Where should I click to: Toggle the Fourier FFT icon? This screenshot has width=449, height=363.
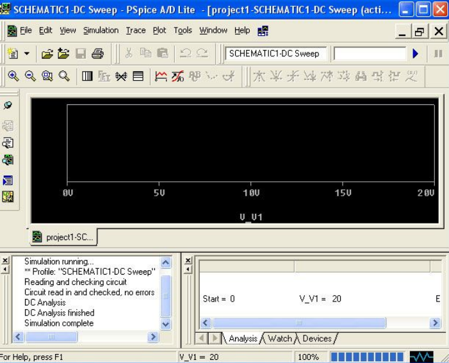[104, 76]
